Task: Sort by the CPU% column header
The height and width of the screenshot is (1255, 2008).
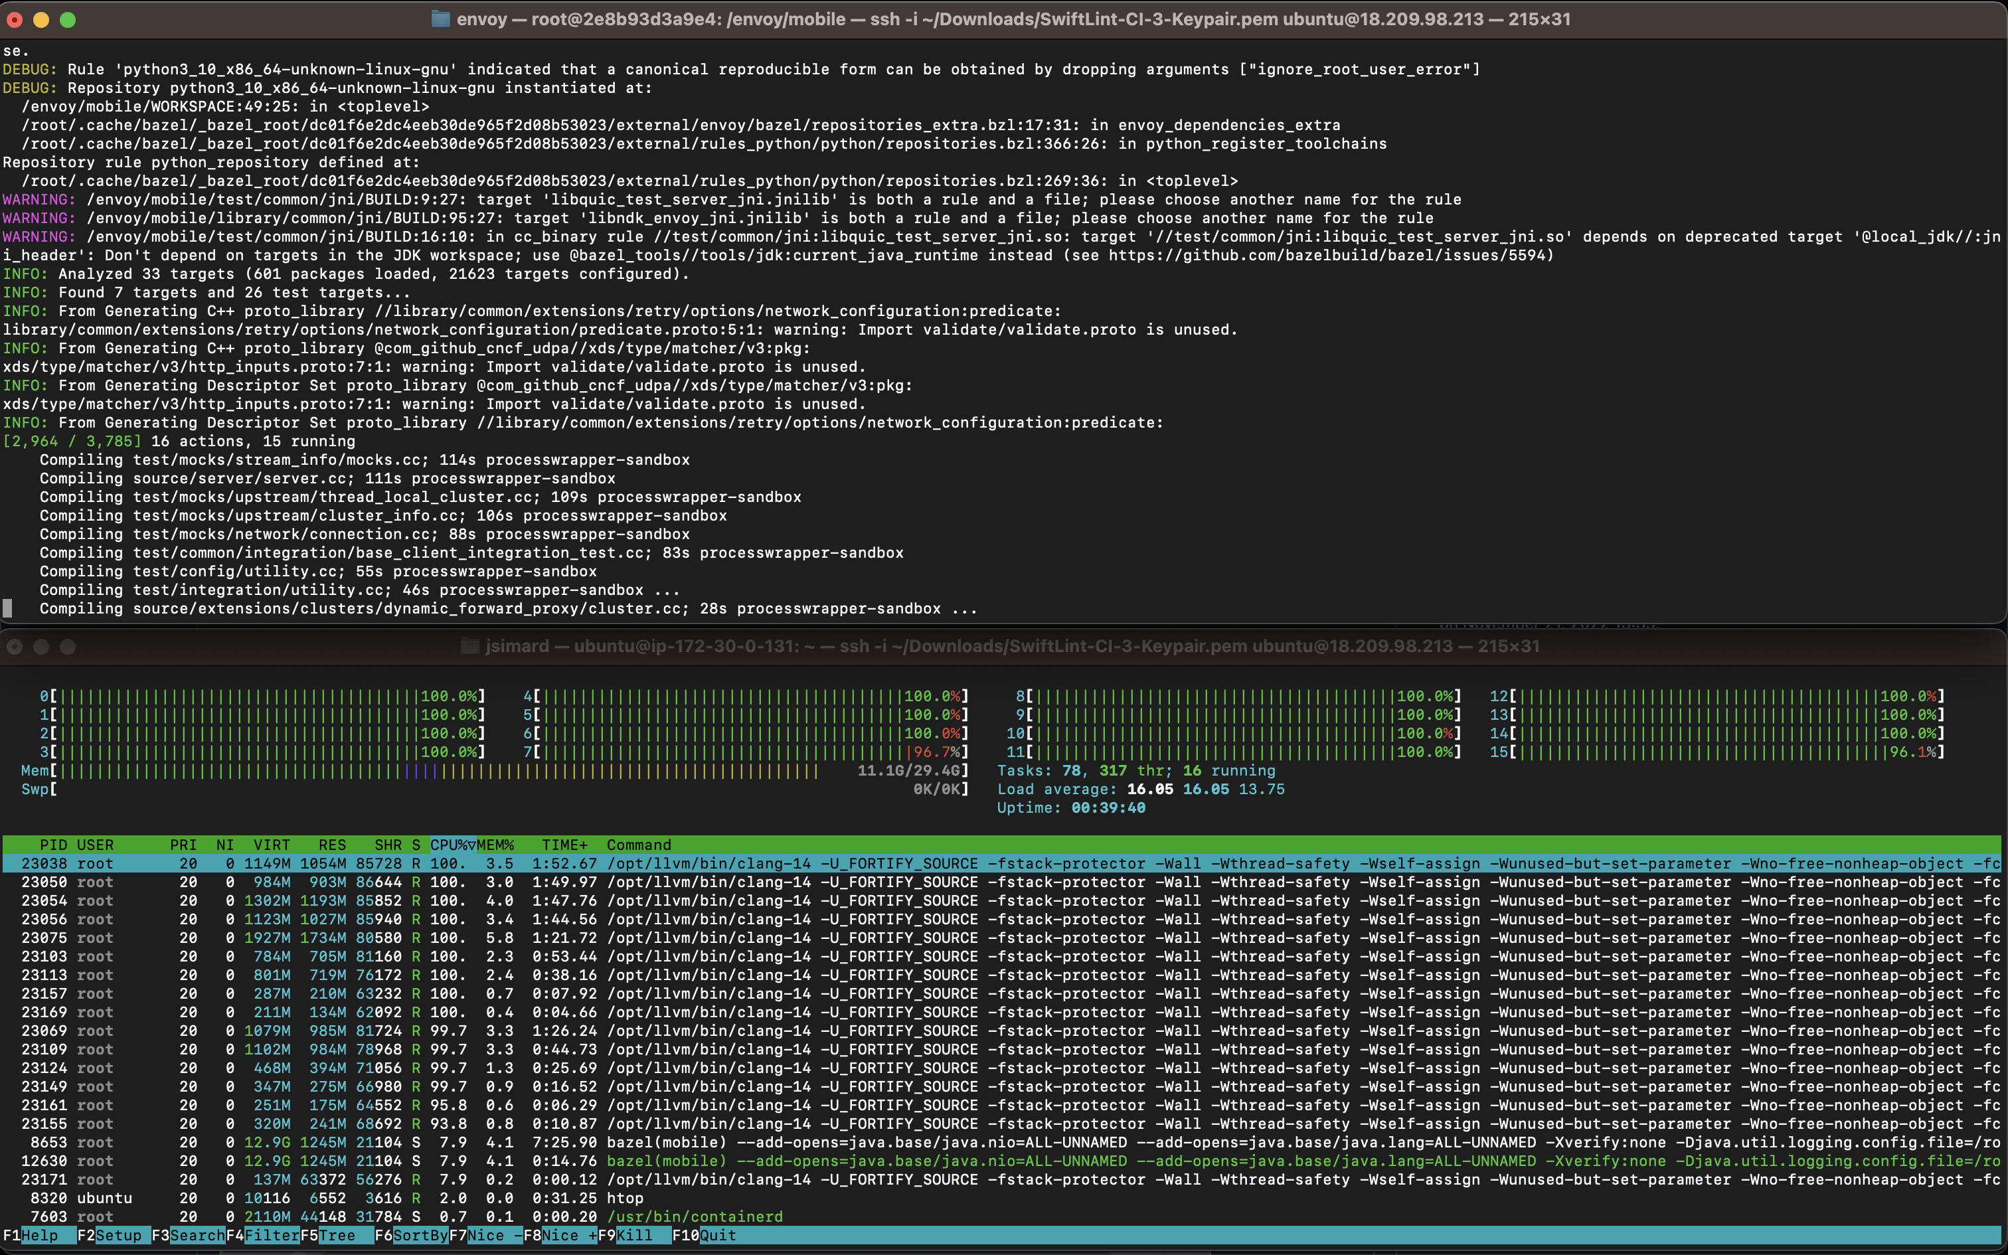Action: click(452, 845)
